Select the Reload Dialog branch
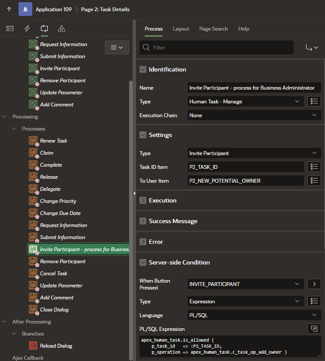325x361 pixels. click(x=56, y=346)
